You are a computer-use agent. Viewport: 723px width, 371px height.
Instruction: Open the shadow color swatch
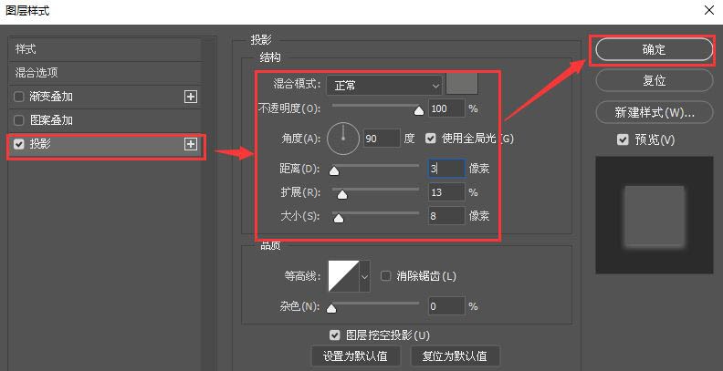[x=461, y=85]
